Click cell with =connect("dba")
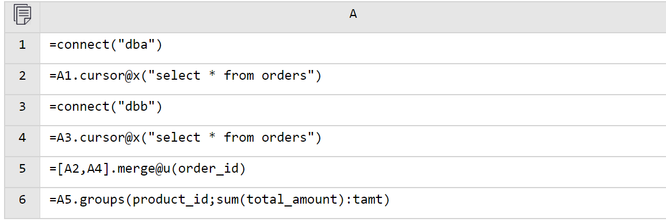 [353, 48]
